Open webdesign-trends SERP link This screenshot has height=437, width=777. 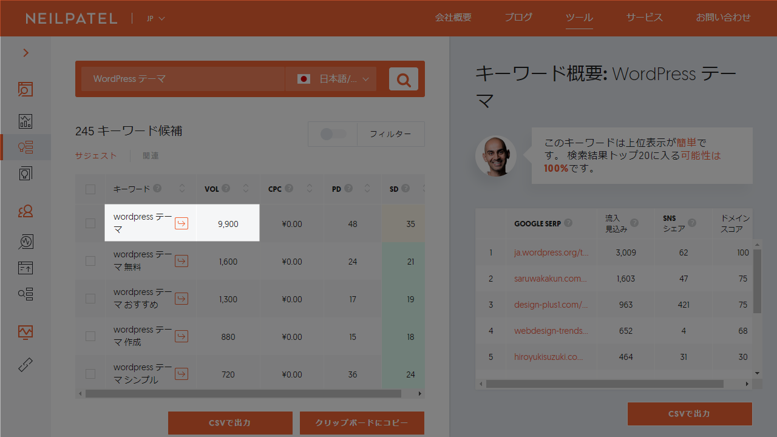coord(551,331)
